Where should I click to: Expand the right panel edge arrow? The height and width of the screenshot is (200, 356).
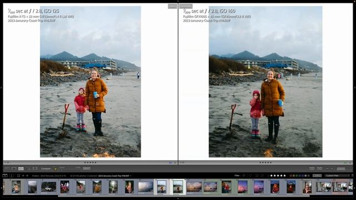click(x=355, y=87)
